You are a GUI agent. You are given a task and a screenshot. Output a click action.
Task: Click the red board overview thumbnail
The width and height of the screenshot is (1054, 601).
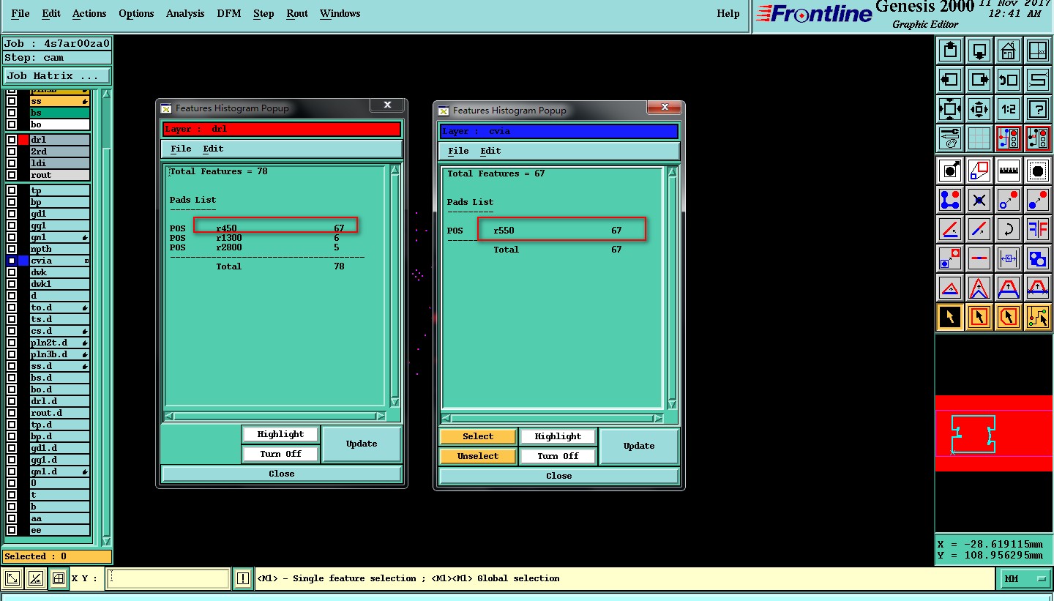point(994,433)
